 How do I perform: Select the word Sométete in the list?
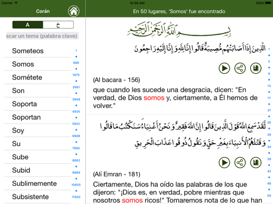click(x=38, y=77)
